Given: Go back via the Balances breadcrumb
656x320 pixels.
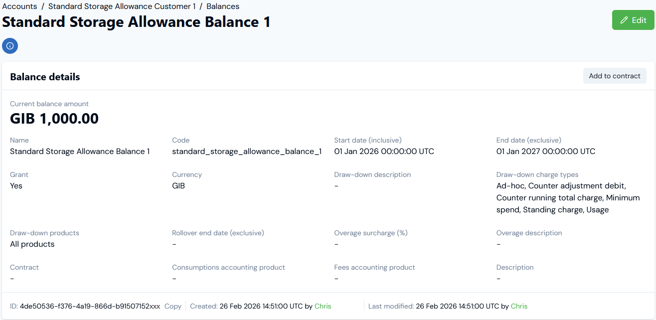Looking at the screenshot, I should pyautogui.click(x=223, y=6).
